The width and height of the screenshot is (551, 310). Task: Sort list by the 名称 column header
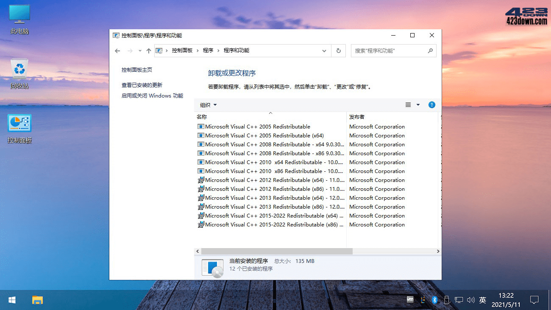[x=201, y=116]
